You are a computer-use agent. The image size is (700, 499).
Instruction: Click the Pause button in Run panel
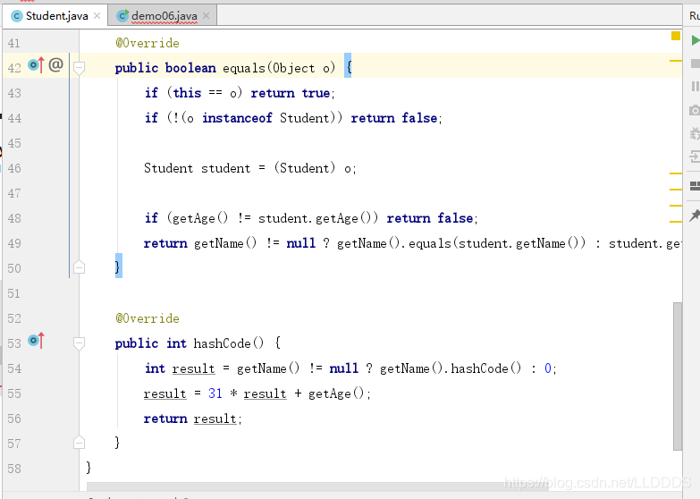coord(696,86)
